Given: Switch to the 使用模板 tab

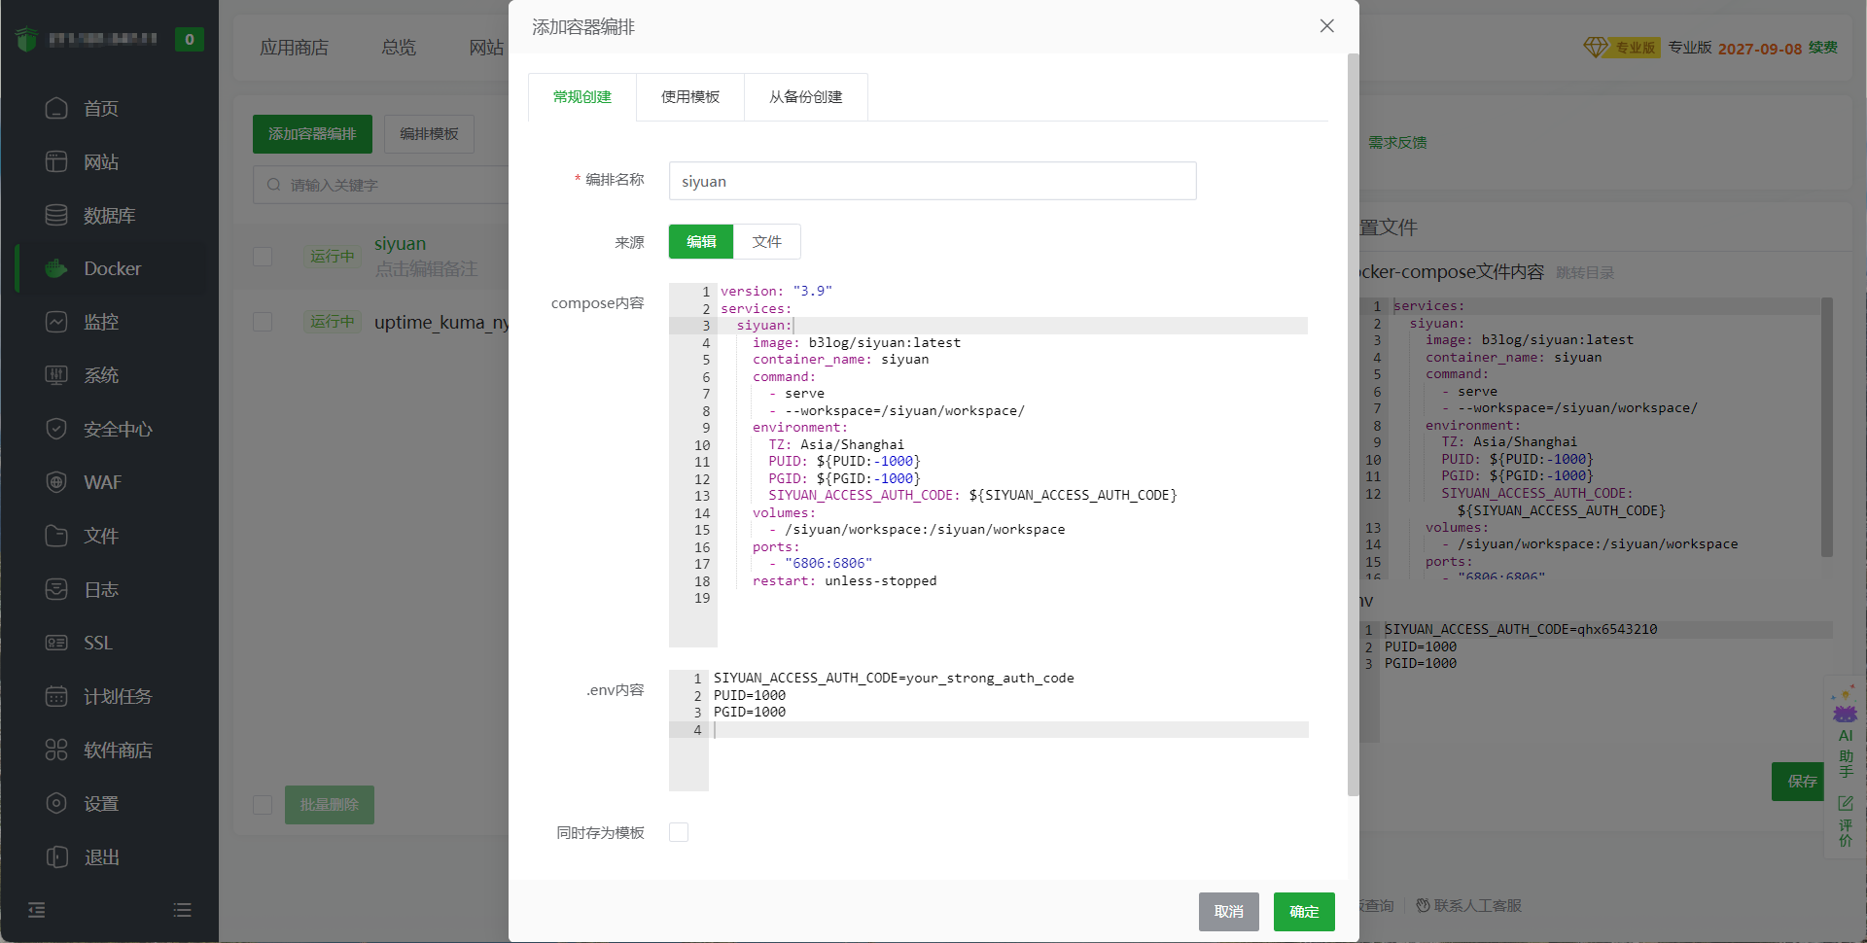Looking at the screenshot, I should [690, 97].
